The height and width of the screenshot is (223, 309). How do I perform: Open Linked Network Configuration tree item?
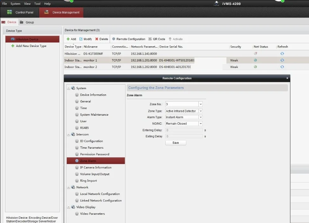(101, 200)
